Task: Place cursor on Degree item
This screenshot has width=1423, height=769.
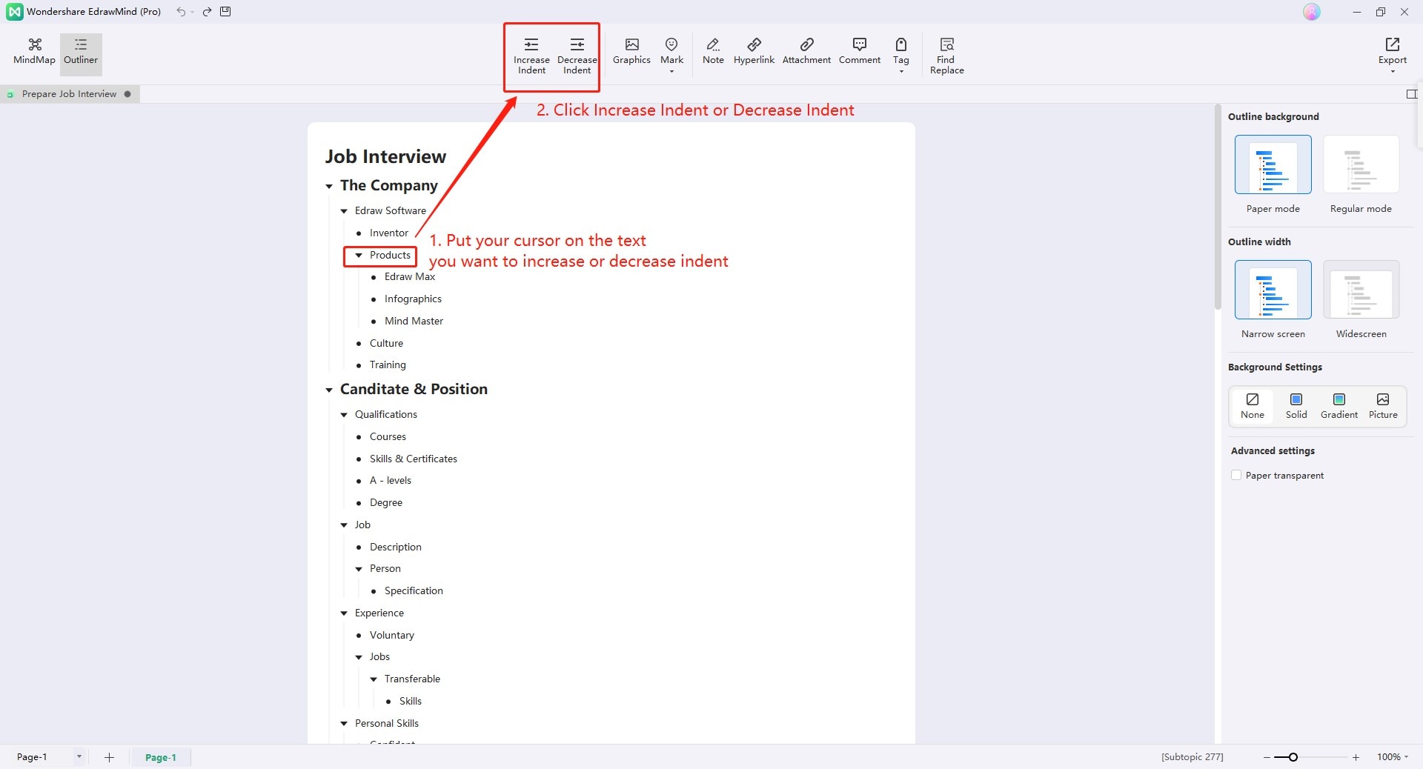Action: [x=386, y=503]
